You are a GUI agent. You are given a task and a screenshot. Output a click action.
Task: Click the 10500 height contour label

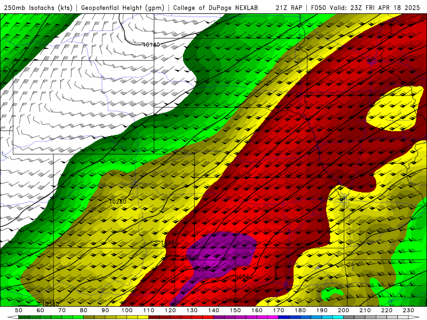click(x=203, y=269)
